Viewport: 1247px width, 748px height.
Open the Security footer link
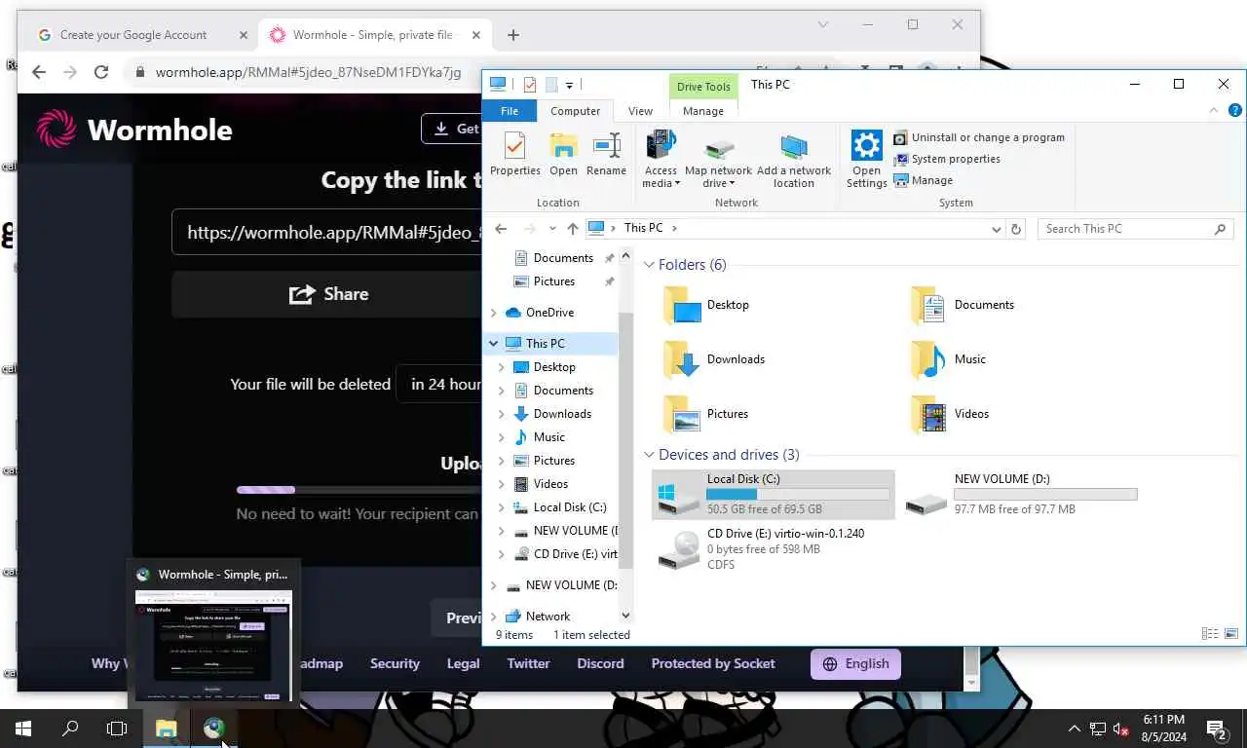coord(395,664)
